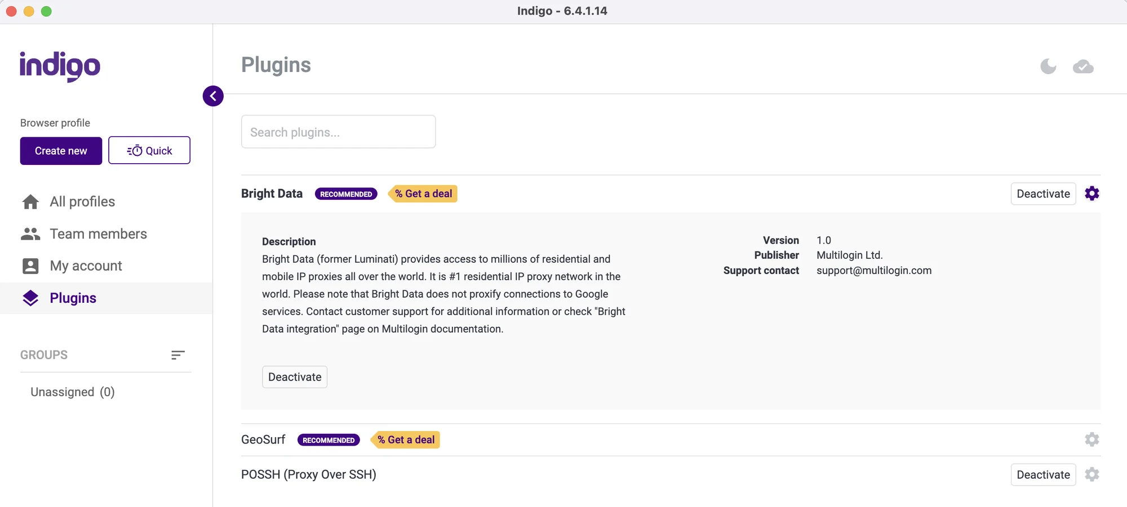Click the version value 1.0

(824, 240)
